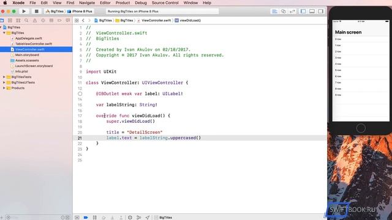Switch to the Assistant editor
This screenshot has width=392, height=220.
coord(283,11)
